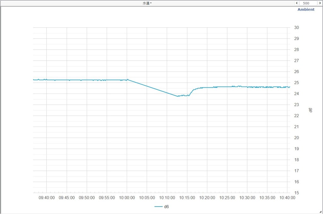Click the 20 y-axis value label

coord(296,138)
